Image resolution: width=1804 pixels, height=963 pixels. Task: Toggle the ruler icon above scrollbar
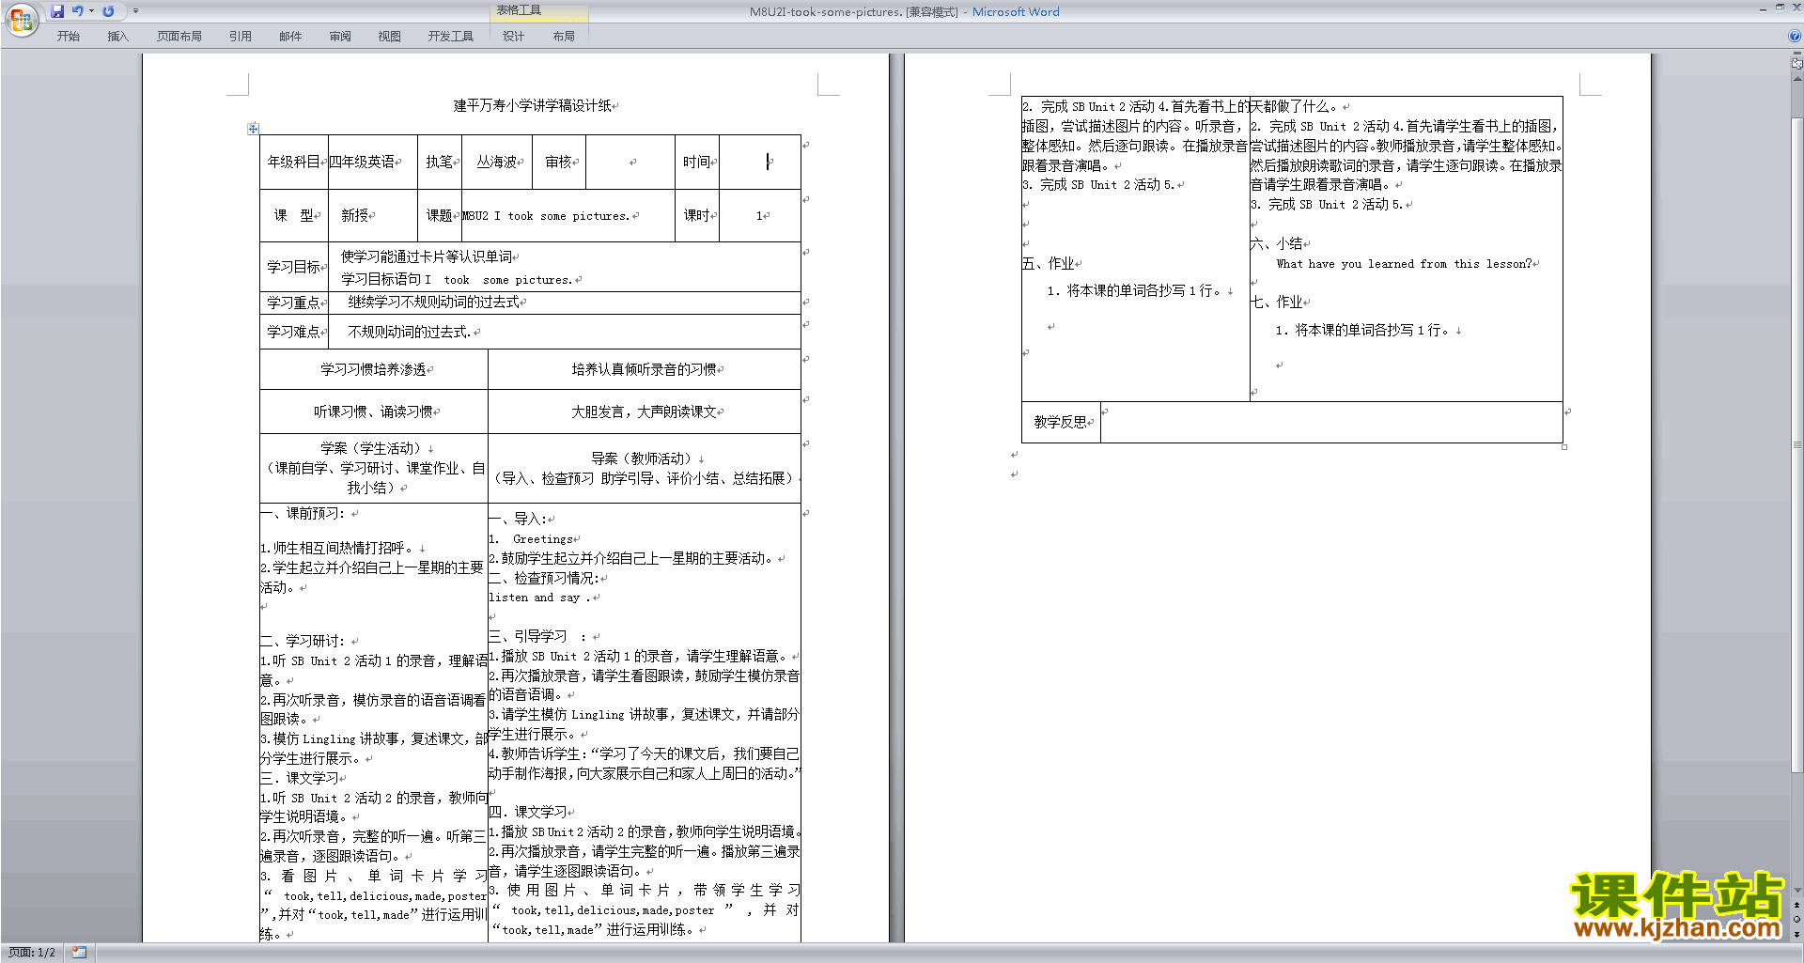pos(1797,64)
